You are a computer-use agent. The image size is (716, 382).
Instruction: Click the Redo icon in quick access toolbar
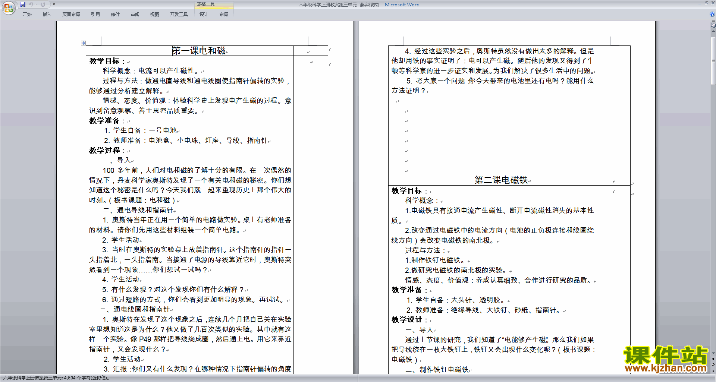coord(43,4)
